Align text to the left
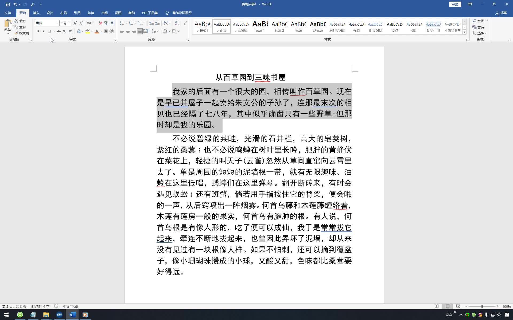513x320 pixels. [122, 31]
